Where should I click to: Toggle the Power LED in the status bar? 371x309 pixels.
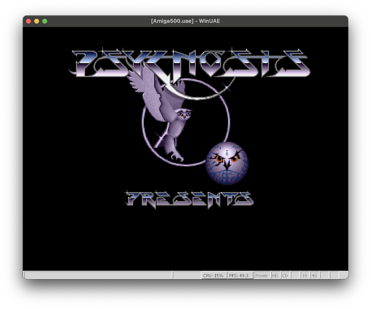point(261,275)
